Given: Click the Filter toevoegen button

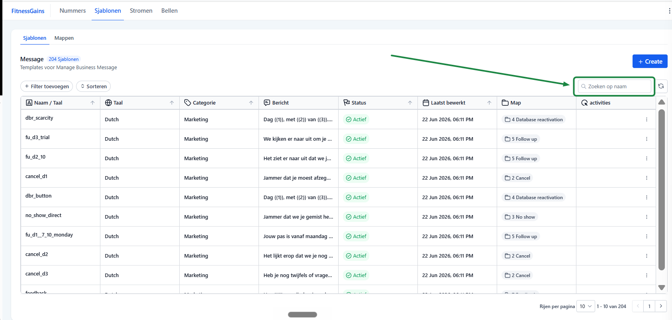Looking at the screenshot, I should click(x=47, y=86).
